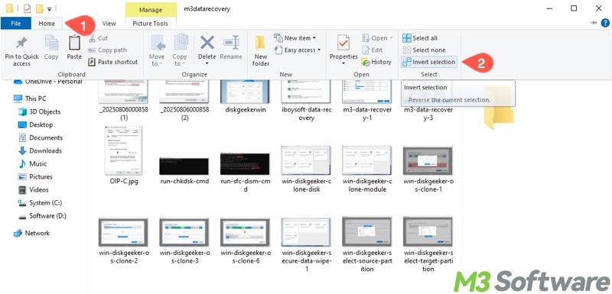Select This PC in navigation pane
Screen dimensions: 612x294
pyautogui.click(x=30, y=99)
